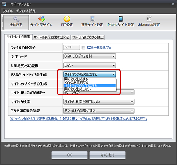Open the デフォルト設定 menu
Screen dimensions: 177x165
[26, 11]
